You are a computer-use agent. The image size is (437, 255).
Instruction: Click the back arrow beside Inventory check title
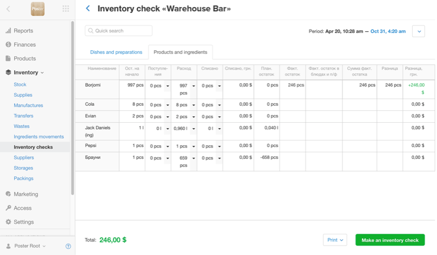88,9
